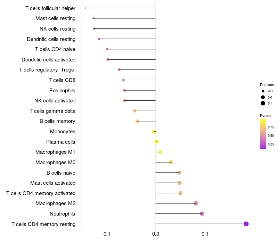Select the Macrophages M2 lollipop marker

tap(196, 203)
